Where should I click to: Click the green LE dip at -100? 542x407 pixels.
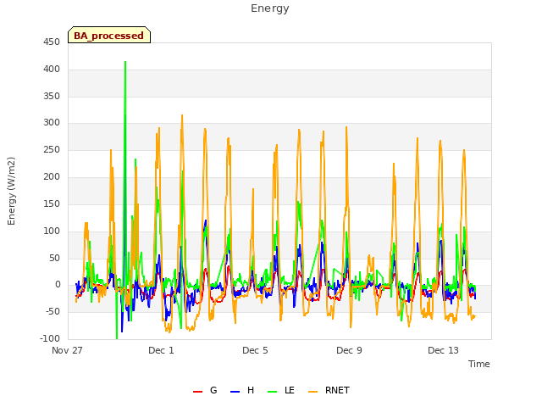[117, 337]
